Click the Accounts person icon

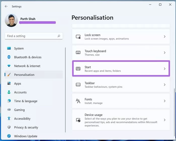tap(9, 92)
